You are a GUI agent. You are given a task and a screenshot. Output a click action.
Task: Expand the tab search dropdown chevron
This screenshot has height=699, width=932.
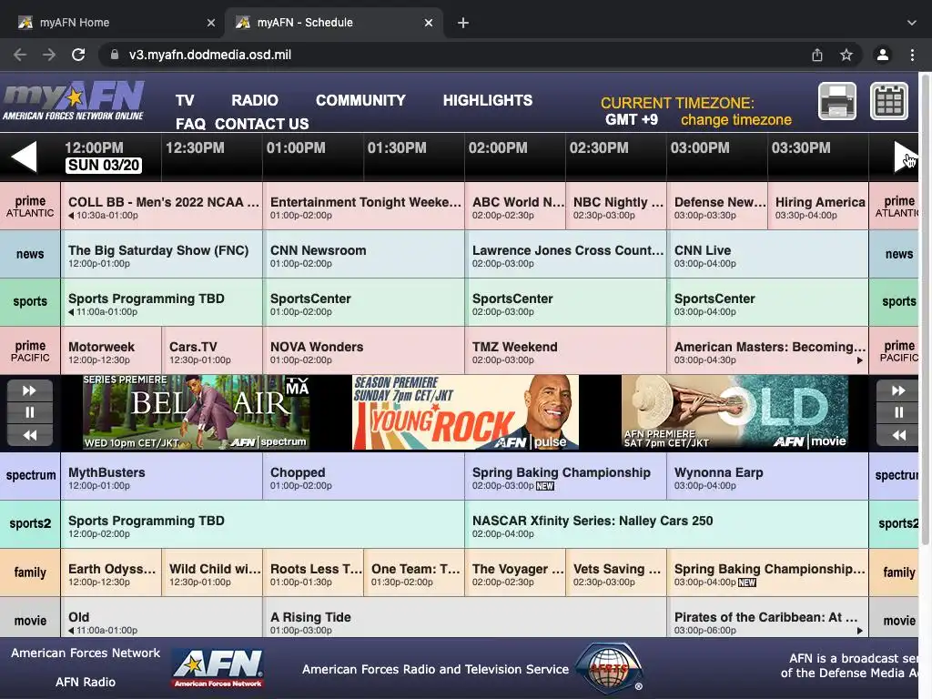[x=912, y=23]
